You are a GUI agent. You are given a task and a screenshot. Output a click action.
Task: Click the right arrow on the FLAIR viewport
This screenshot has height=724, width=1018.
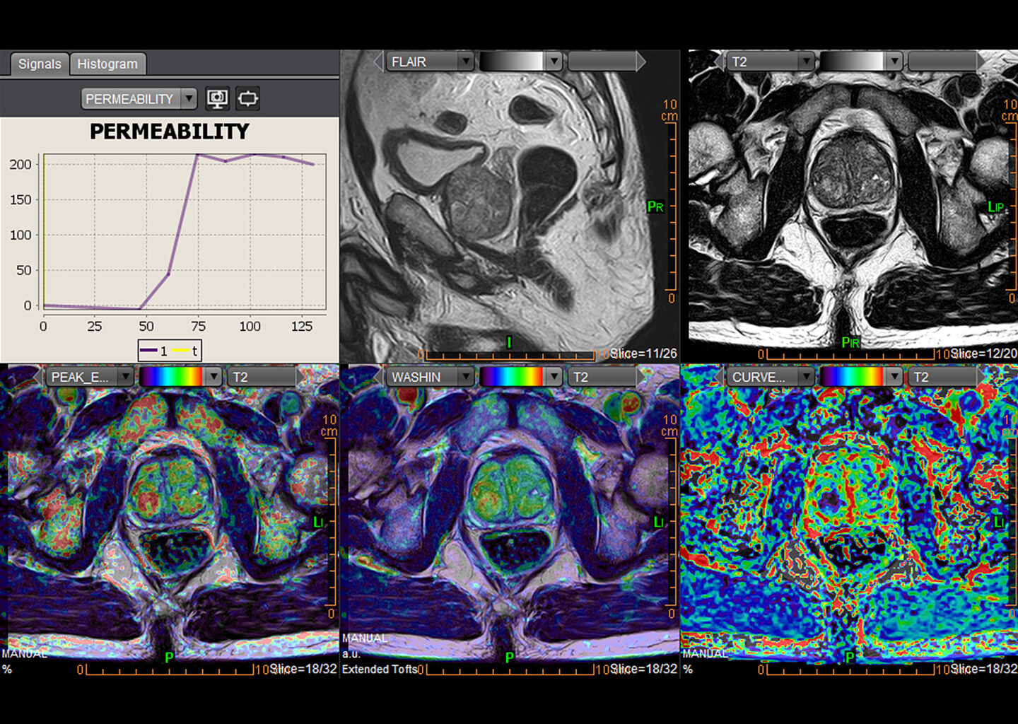tap(642, 62)
